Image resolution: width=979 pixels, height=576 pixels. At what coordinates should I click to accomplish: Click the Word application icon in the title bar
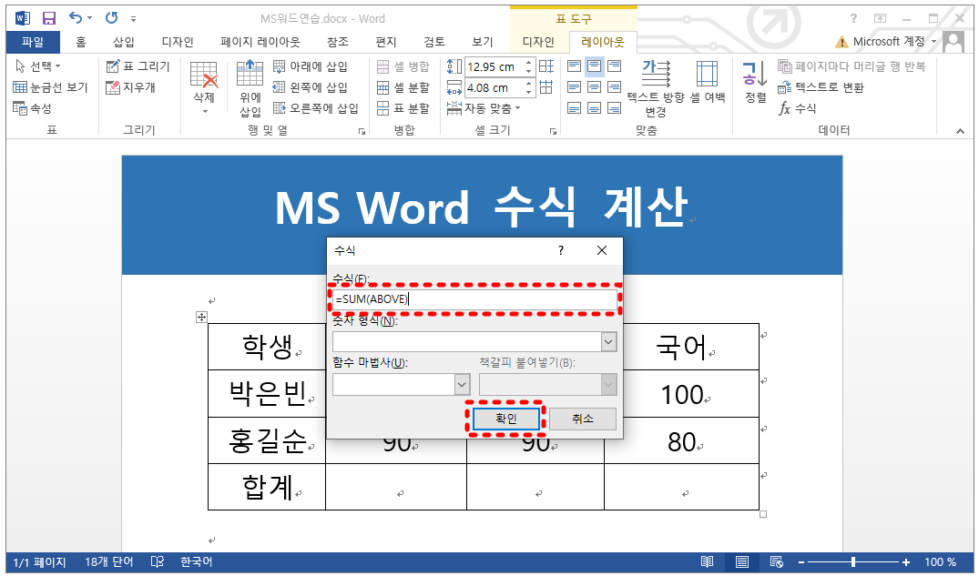point(23,18)
